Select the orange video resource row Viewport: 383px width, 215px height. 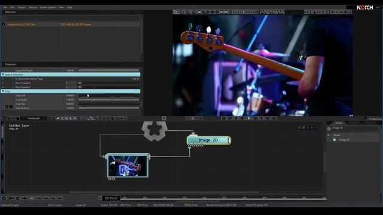[x=71, y=24]
